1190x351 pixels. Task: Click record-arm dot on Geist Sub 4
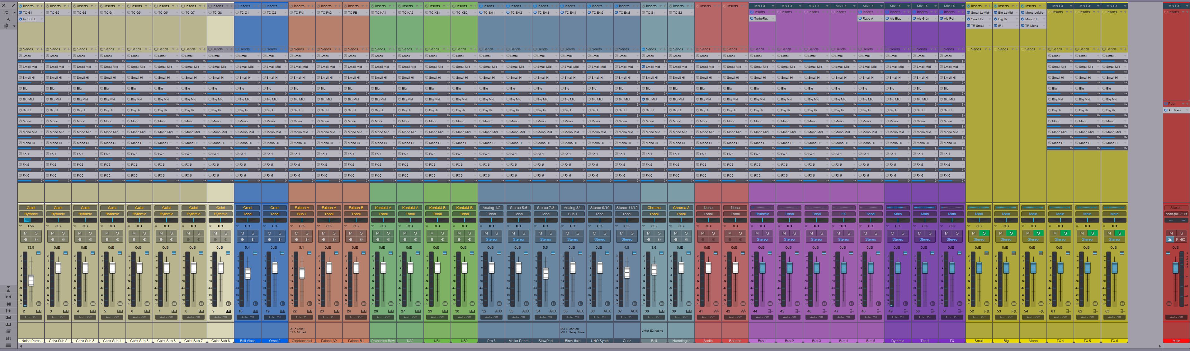[107, 239]
